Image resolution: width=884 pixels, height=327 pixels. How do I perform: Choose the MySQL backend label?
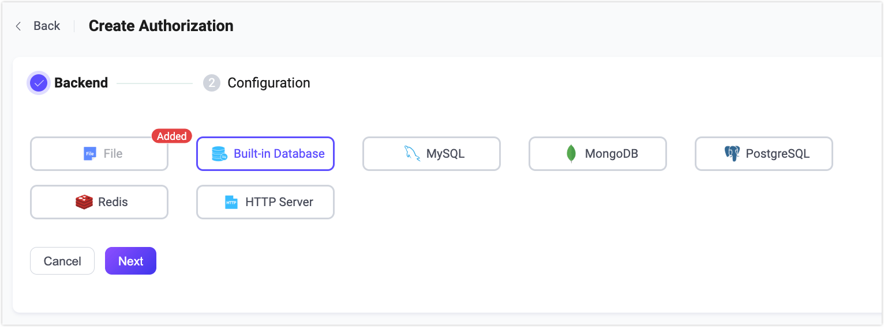pos(445,154)
